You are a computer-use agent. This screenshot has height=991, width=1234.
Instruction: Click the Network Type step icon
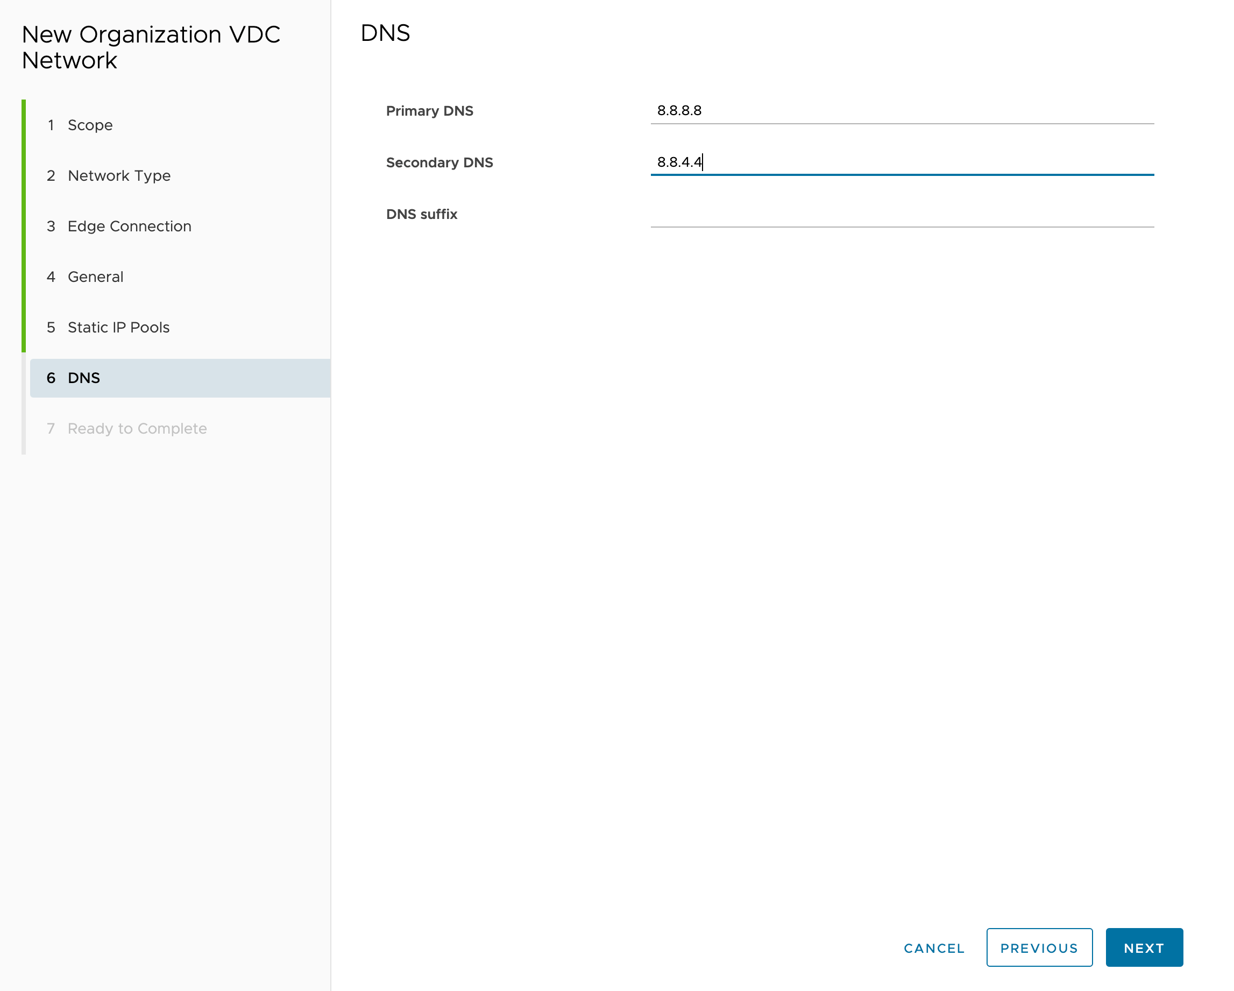coord(52,175)
